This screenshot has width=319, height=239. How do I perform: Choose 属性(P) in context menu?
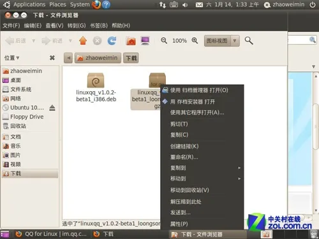click(202, 224)
